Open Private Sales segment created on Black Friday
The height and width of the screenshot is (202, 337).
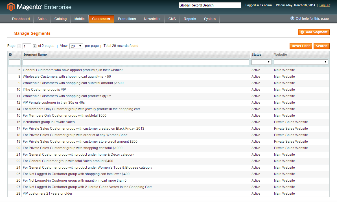pyautogui.click(x=168, y=129)
